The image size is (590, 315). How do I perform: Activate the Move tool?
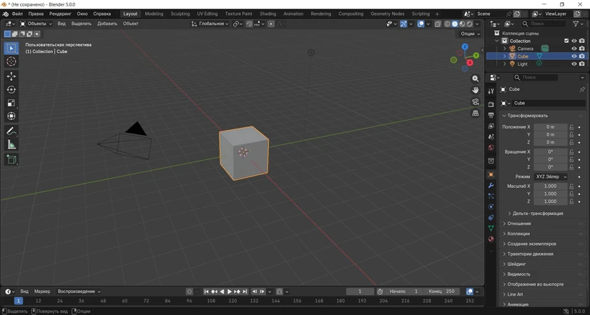point(11,76)
